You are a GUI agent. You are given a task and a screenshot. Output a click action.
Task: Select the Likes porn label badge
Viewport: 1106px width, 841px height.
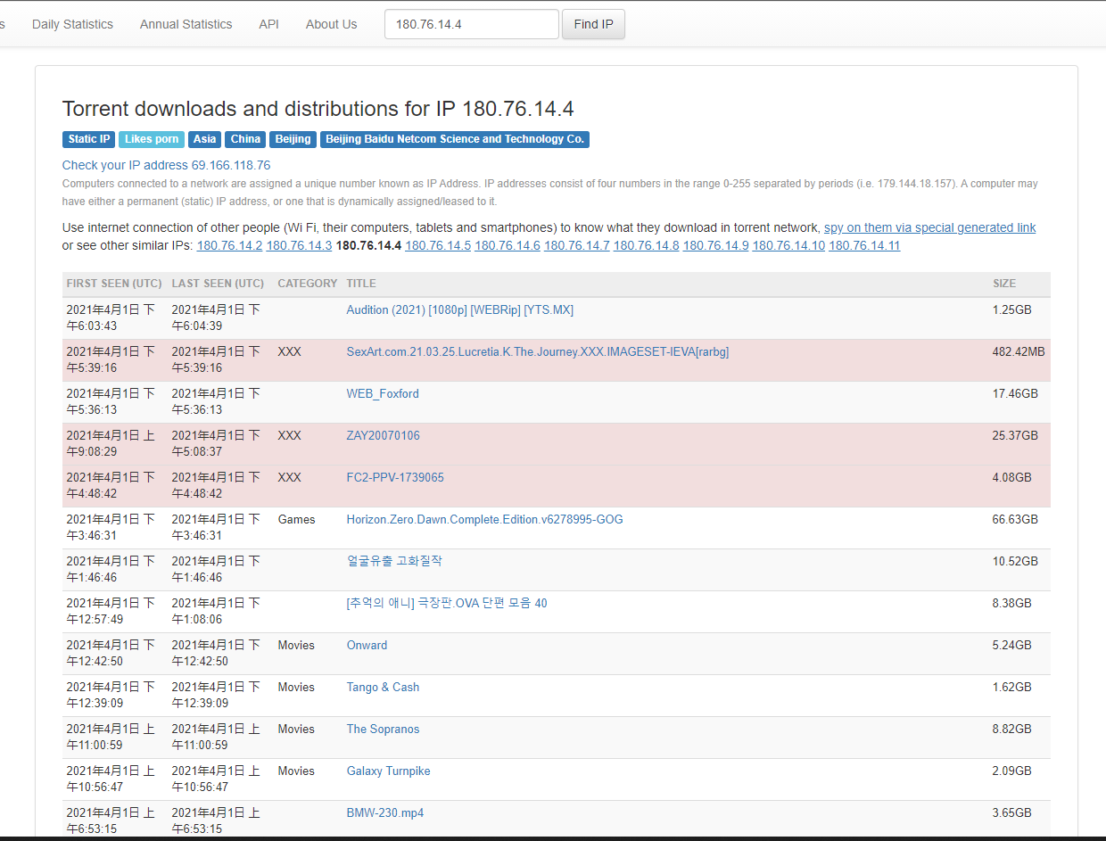(x=152, y=139)
